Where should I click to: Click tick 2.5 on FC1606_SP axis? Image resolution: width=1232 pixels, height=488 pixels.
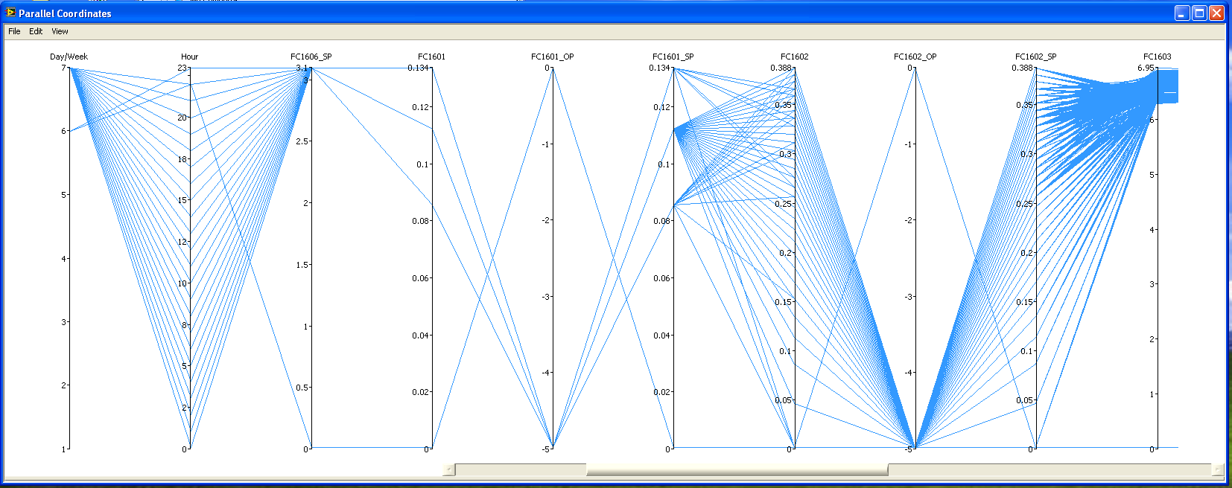click(x=301, y=141)
